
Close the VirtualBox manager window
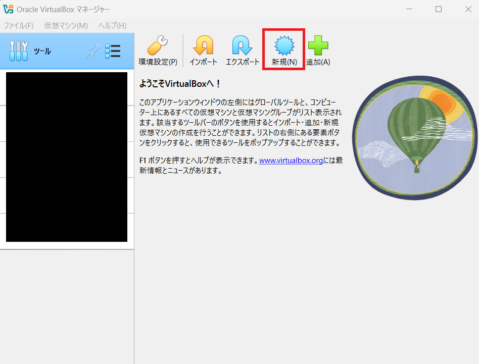click(468, 9)
